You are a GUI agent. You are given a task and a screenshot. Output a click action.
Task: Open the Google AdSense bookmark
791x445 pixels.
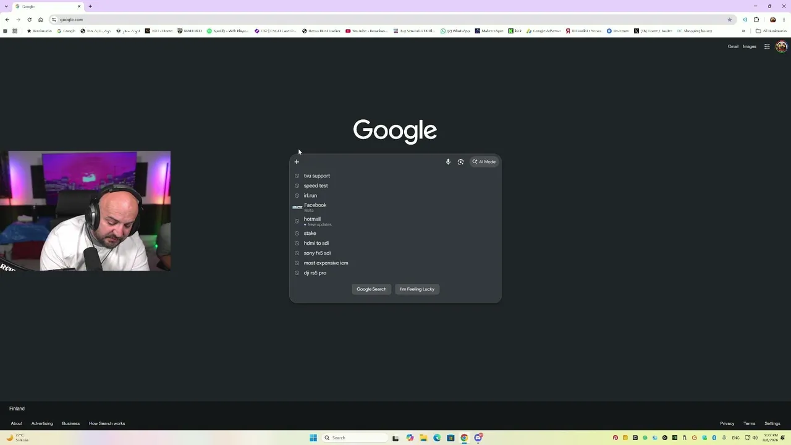coord(543,31)
